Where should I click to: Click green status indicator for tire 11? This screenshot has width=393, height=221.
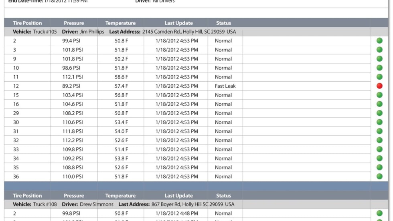[x=379, y=77]
